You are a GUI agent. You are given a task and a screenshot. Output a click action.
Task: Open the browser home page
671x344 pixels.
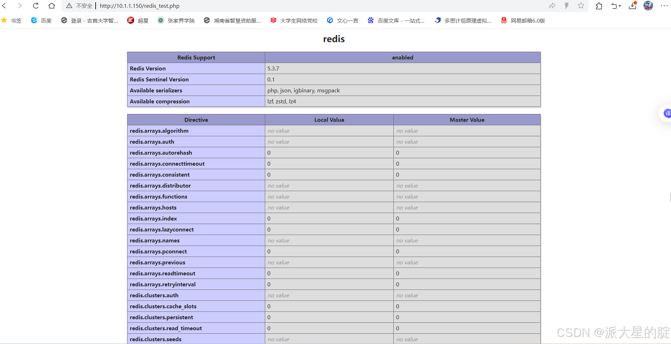tap(52, 6)
